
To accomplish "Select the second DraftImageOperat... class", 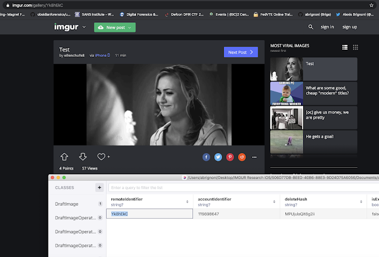I will click(x=78, y=232).
